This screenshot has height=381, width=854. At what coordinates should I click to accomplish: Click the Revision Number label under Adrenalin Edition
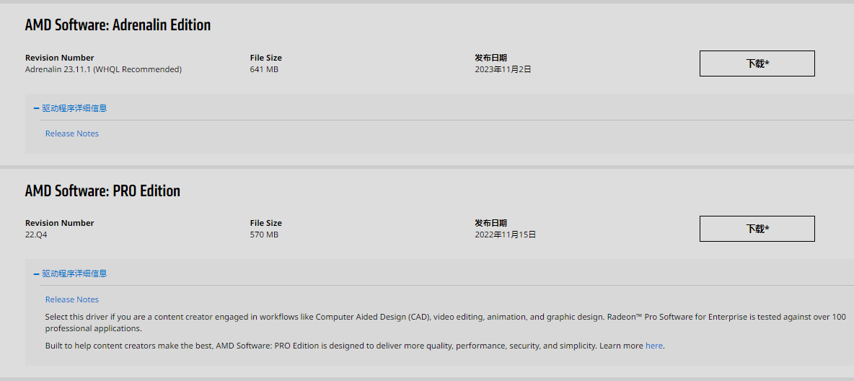(59, 58)
